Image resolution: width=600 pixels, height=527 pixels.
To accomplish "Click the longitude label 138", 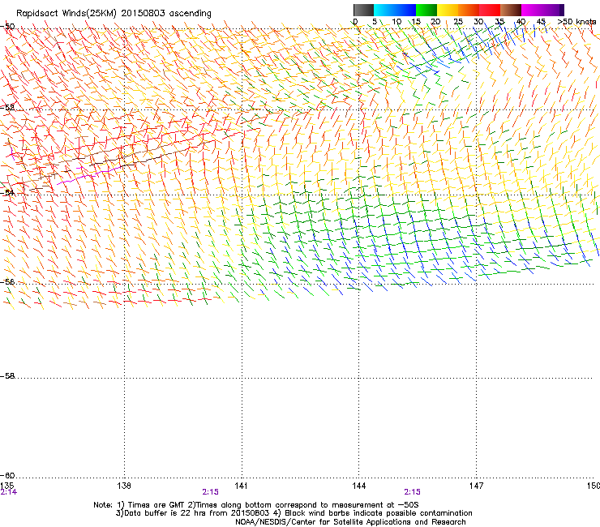I will coord(124,486).
